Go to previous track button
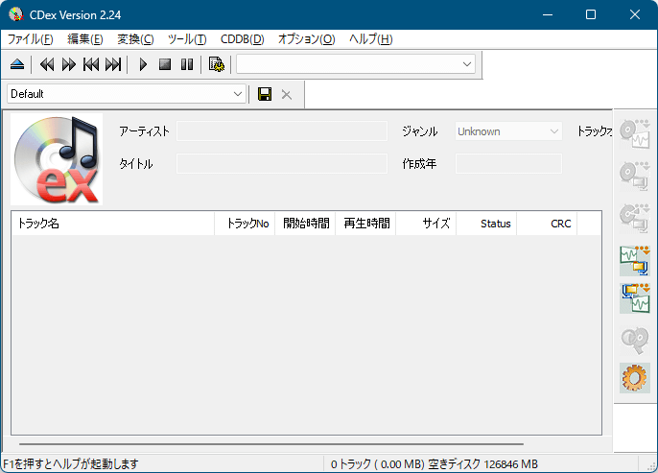Viewport: 658px width, 473px height. [x=91, y=64]
